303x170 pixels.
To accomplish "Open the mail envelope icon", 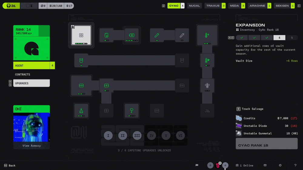I will (x=265, y=165).
